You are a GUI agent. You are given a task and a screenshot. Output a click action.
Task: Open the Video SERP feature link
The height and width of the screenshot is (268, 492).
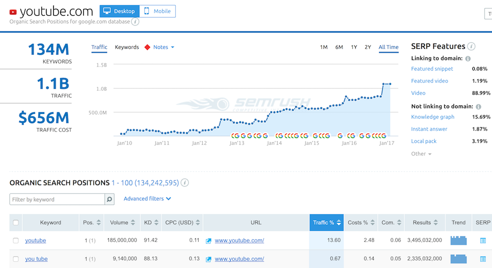pos(418,93)
